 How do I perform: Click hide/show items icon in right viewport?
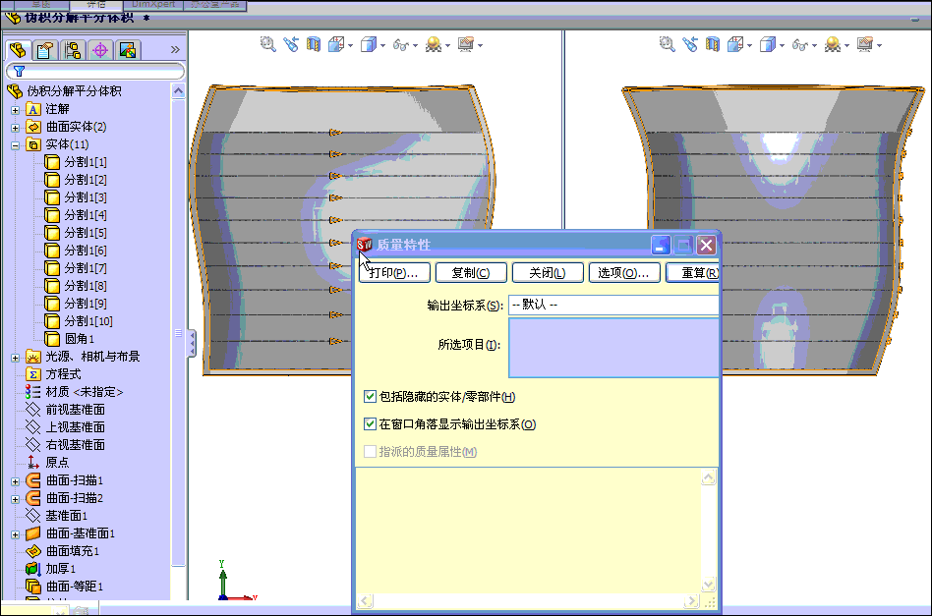(x=800, y=44)
